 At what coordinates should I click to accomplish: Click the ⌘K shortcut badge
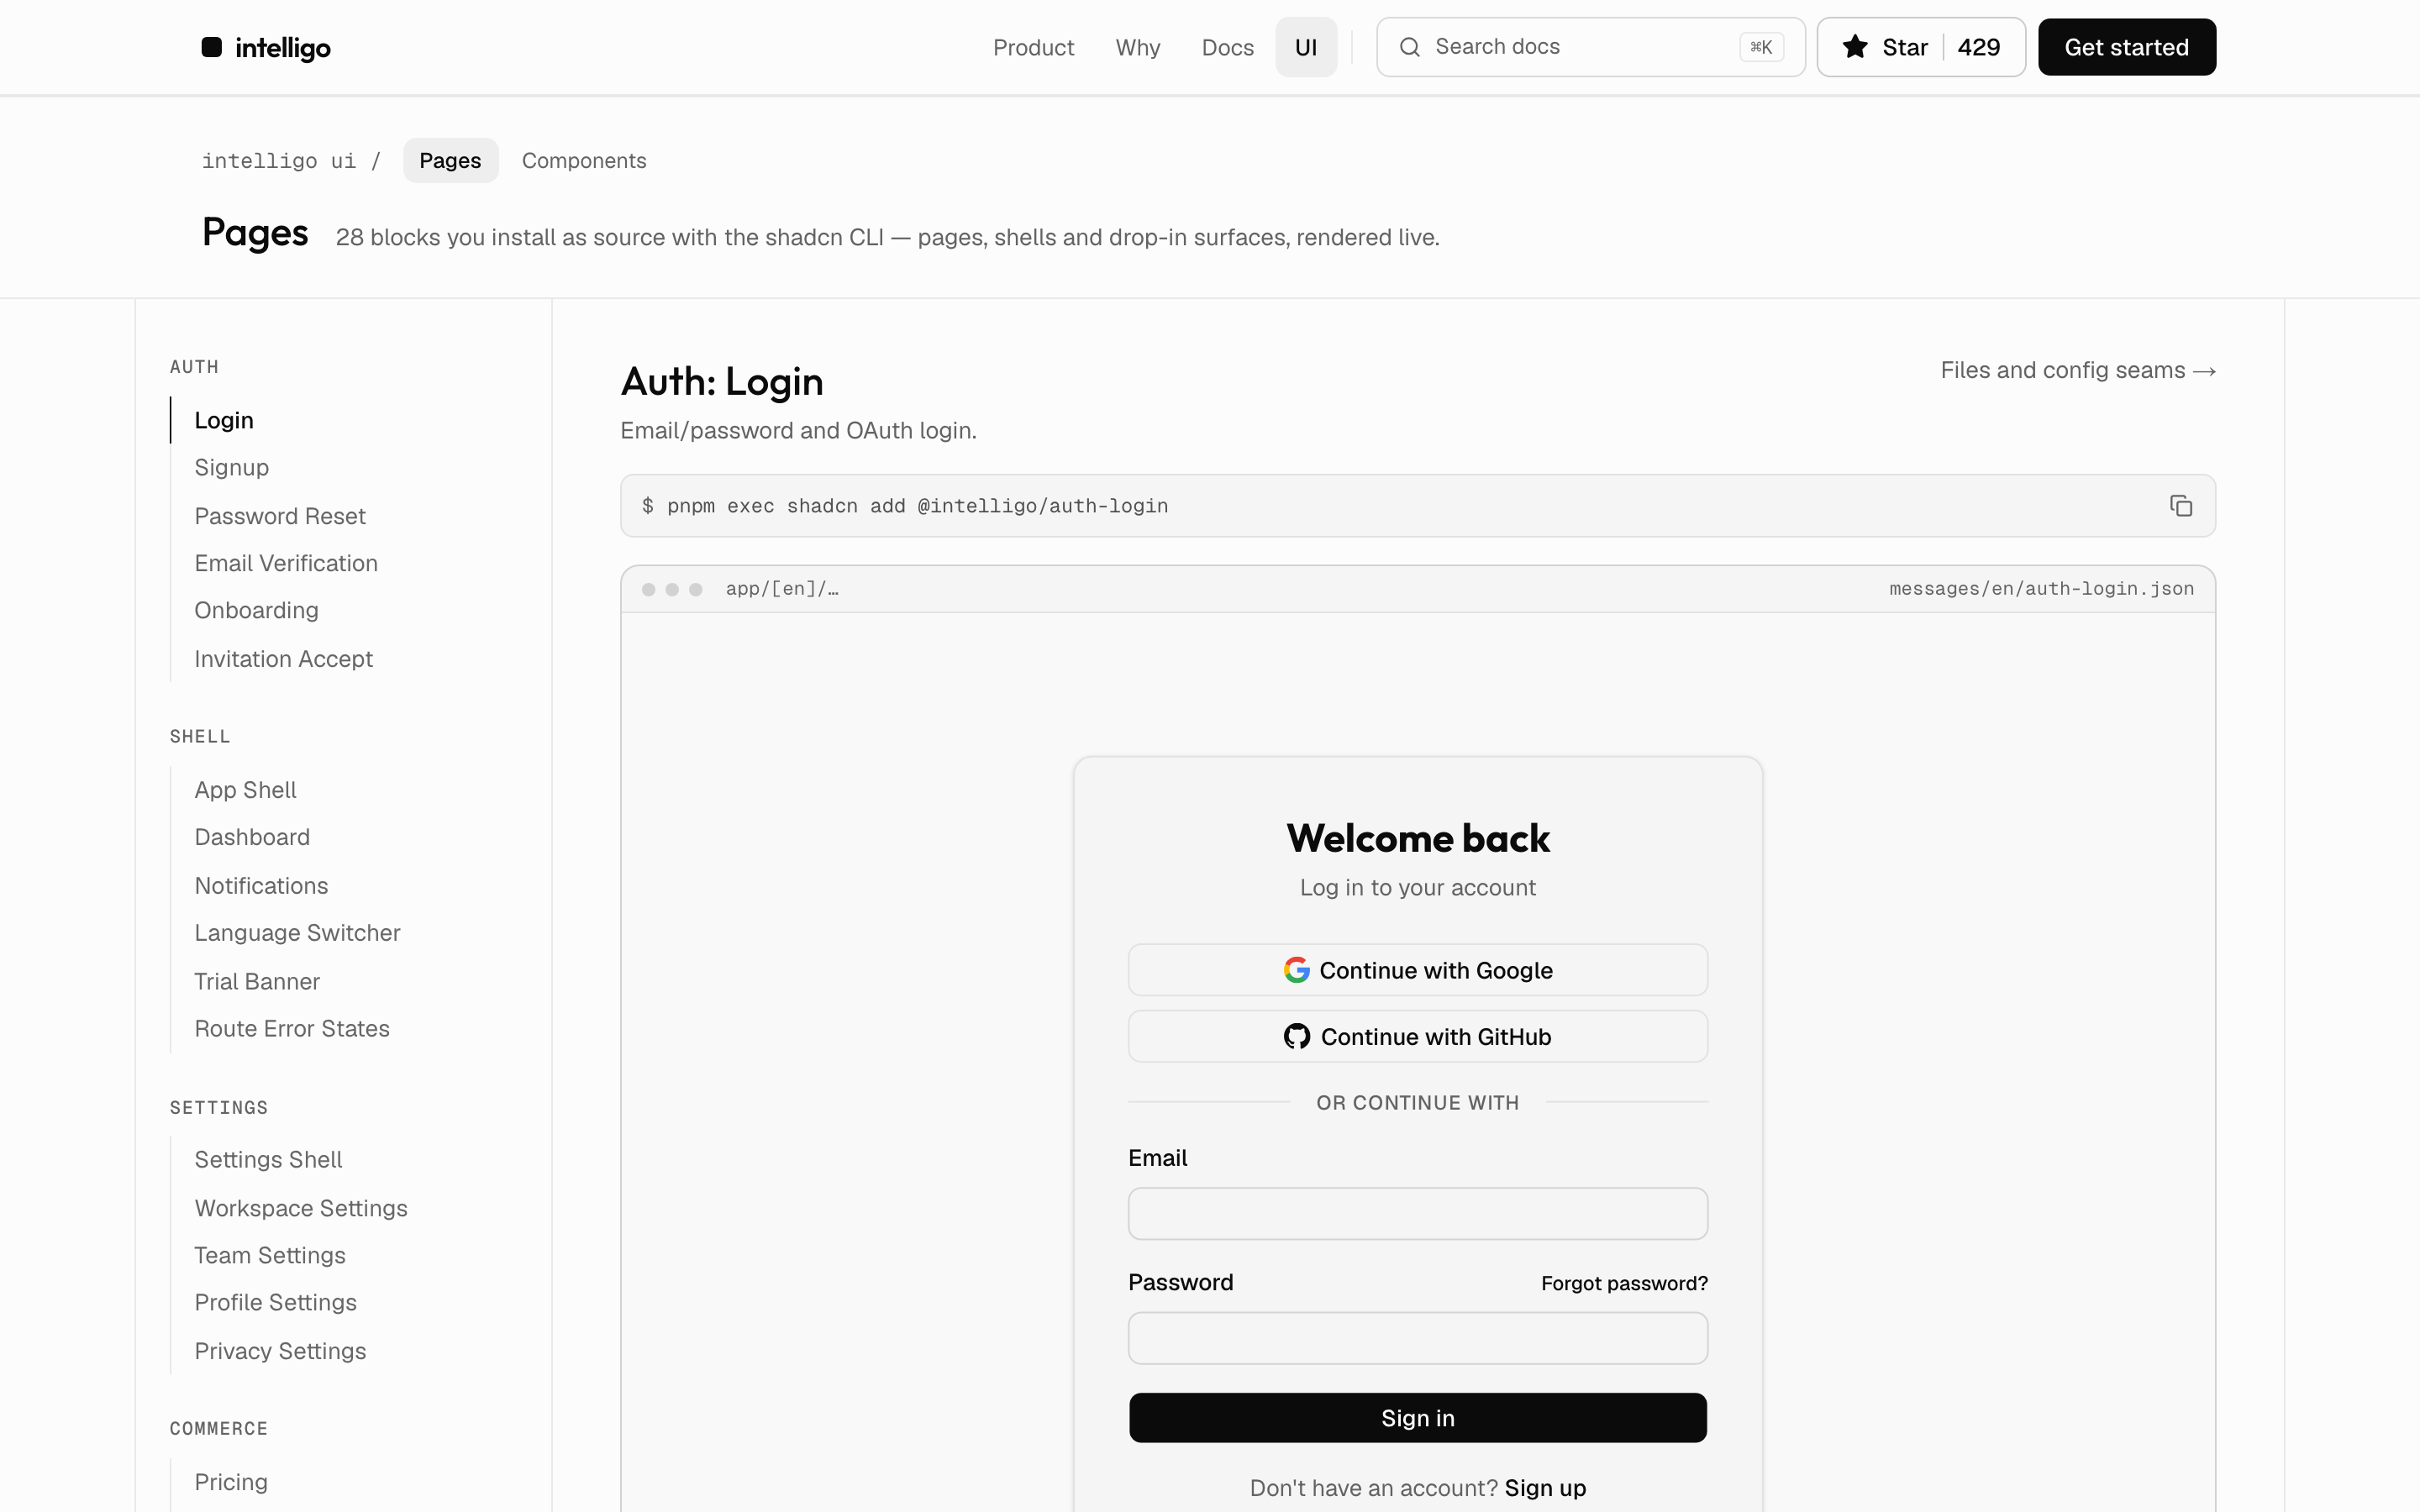click(1761, 47)
